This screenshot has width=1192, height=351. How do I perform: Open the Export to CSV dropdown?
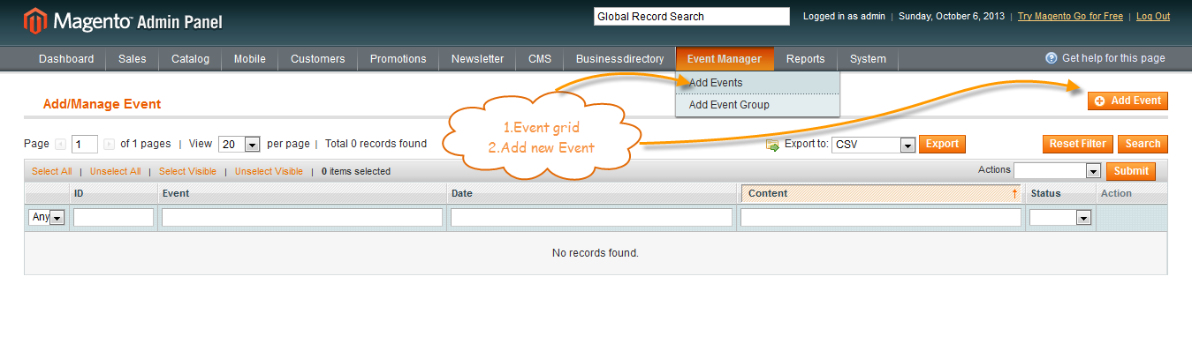(873, 145)
